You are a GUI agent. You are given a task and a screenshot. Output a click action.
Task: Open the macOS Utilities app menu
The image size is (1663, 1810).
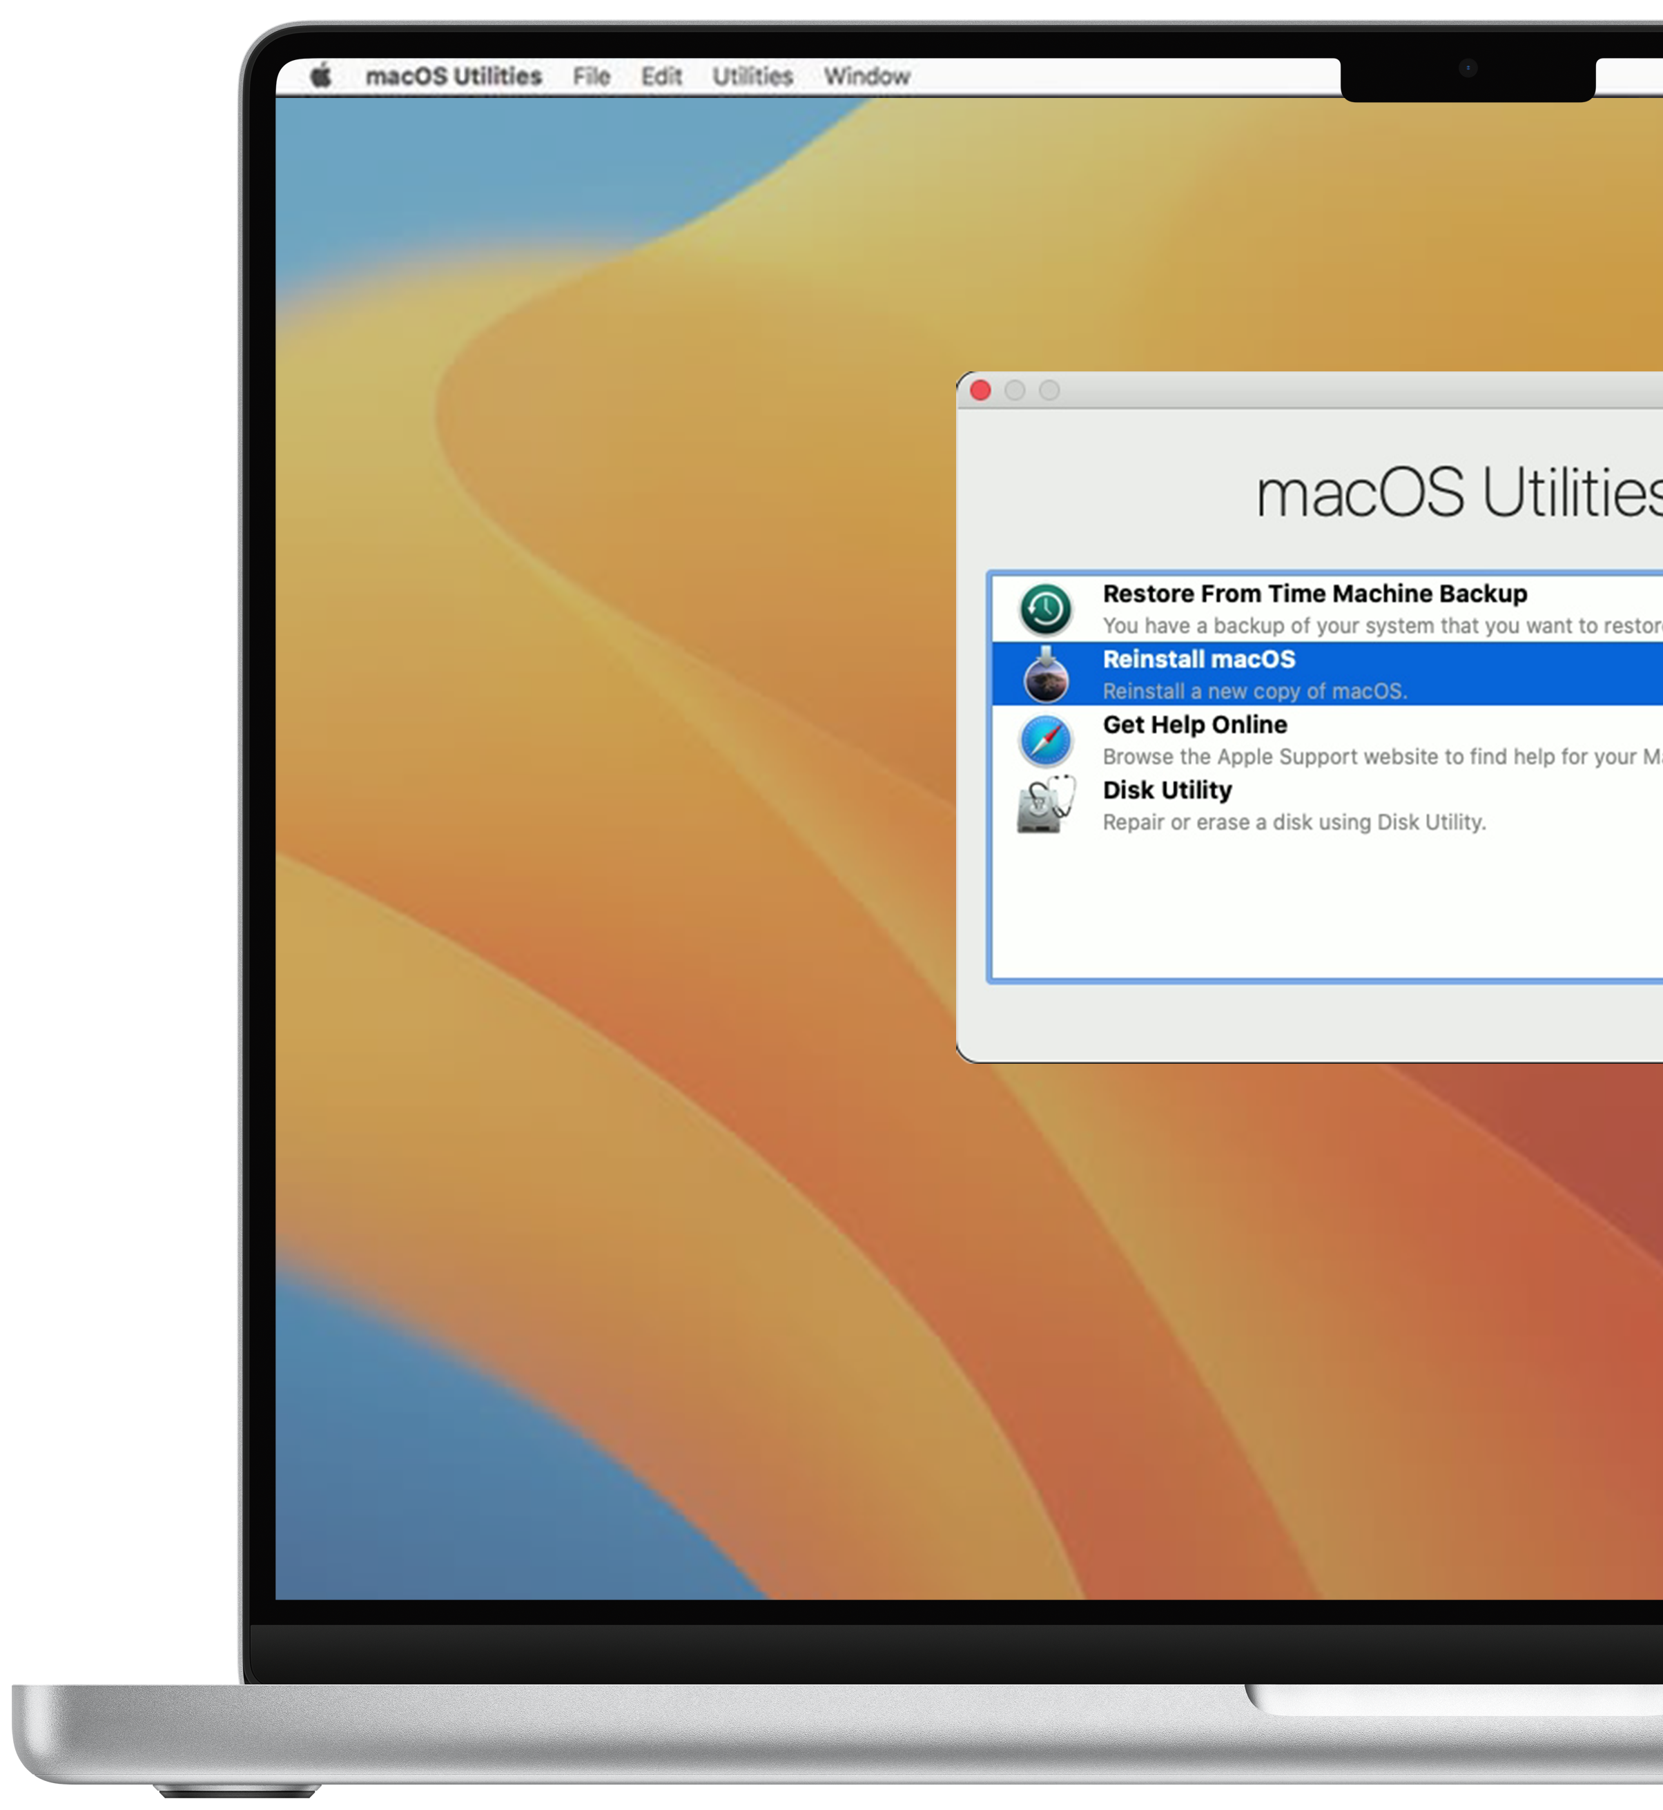point(454,77)
